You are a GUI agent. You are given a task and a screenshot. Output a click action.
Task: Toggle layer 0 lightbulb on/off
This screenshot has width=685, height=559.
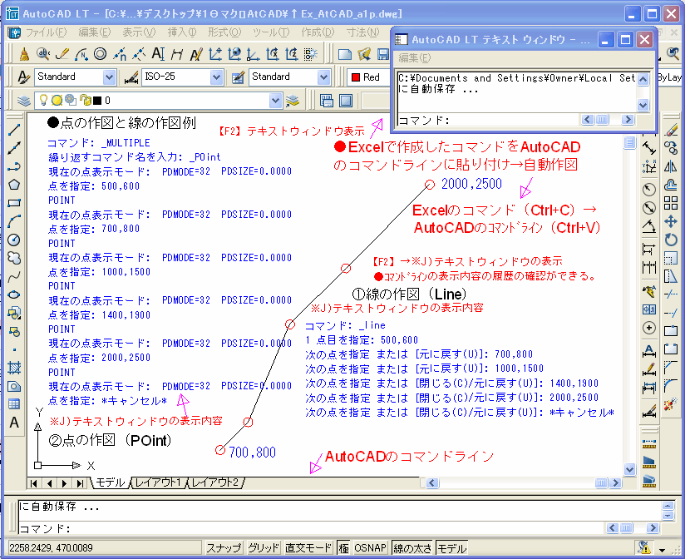[43, 100]
